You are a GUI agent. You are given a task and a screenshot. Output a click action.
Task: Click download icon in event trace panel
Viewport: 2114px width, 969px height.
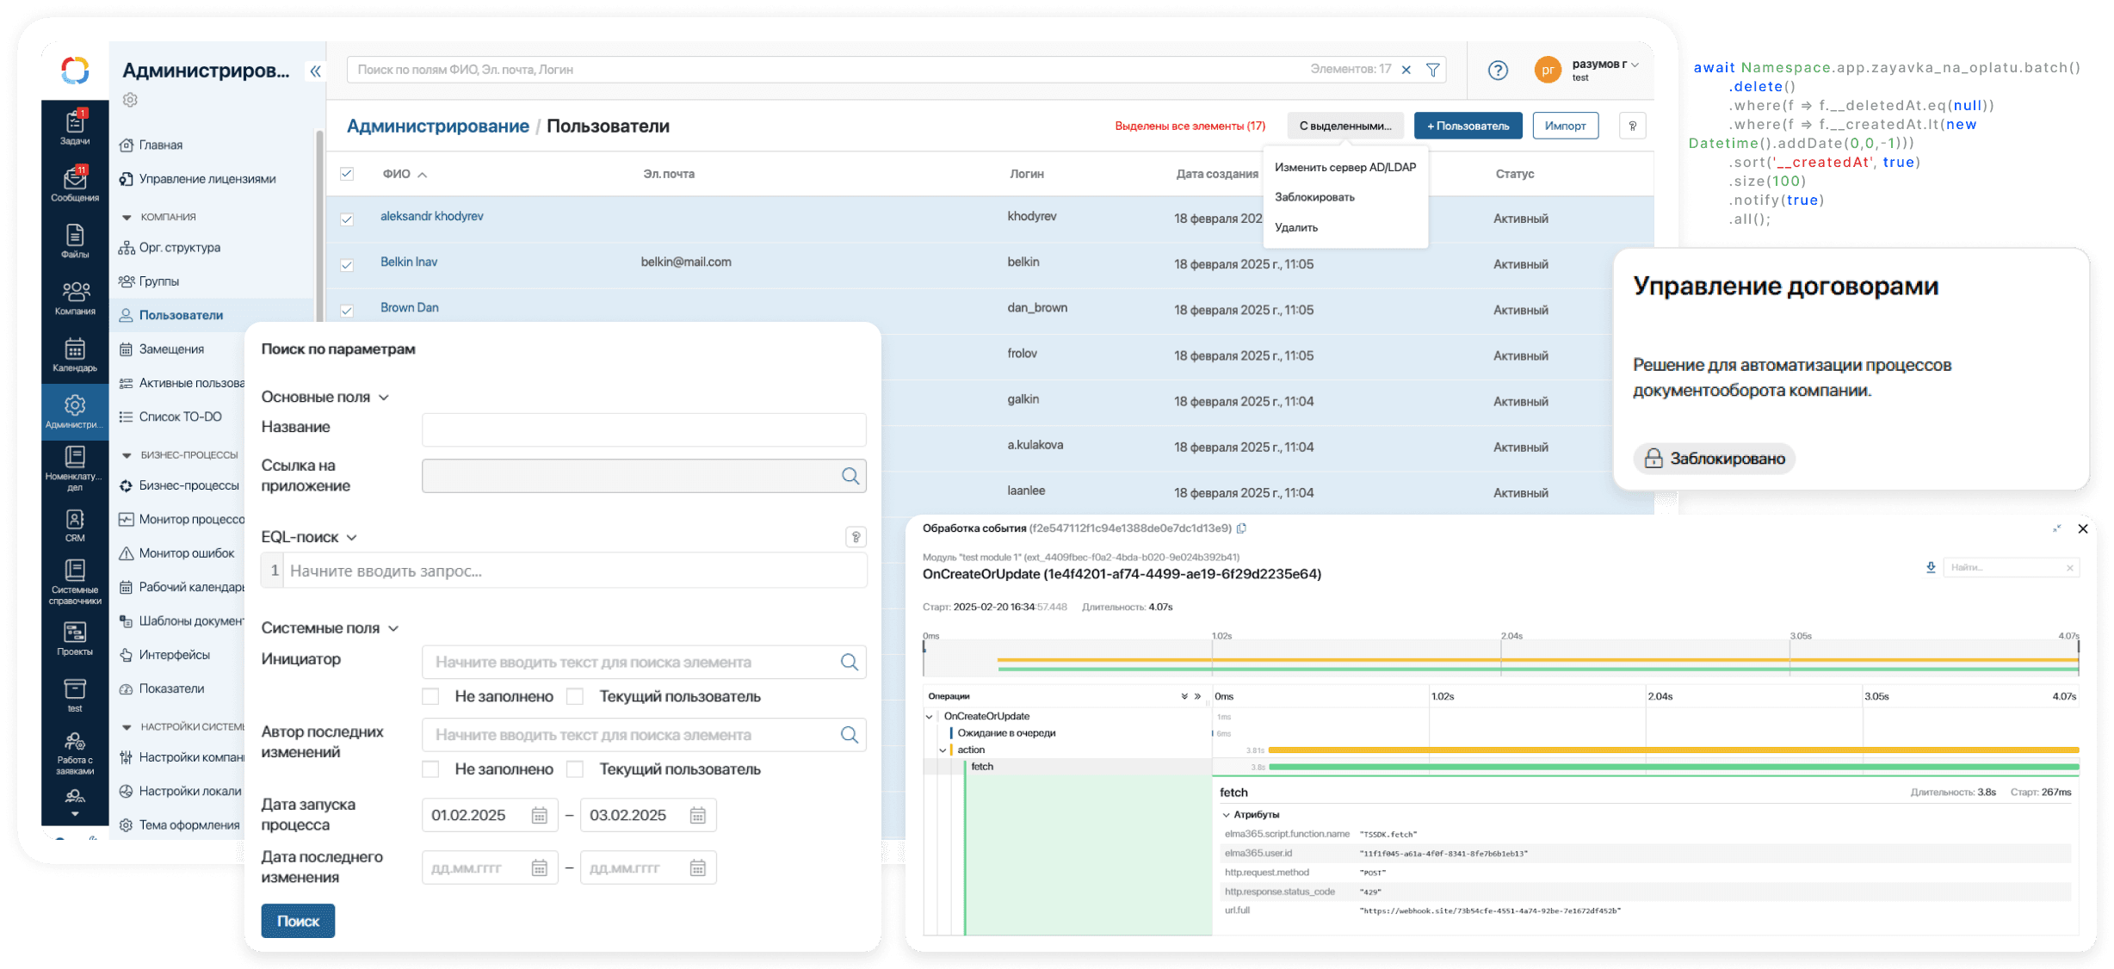click(1930, 567)
